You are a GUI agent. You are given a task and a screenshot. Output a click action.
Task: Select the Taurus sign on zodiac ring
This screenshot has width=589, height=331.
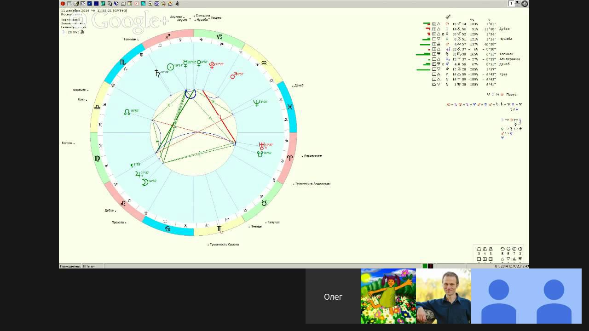(x=264, y=203)
